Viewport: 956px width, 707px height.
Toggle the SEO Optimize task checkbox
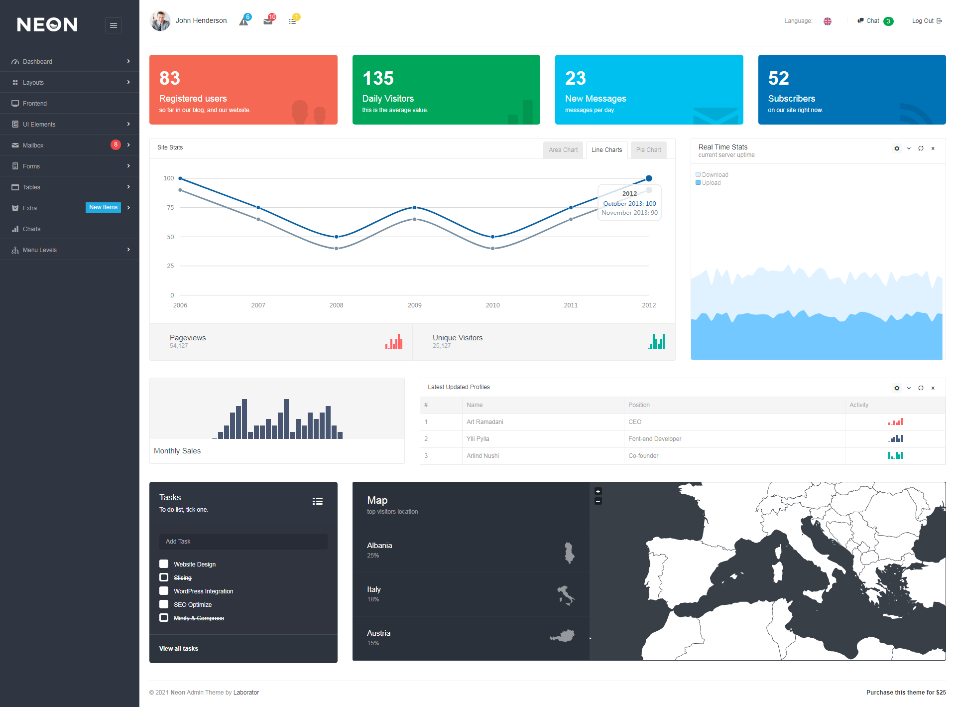[164, 604]
